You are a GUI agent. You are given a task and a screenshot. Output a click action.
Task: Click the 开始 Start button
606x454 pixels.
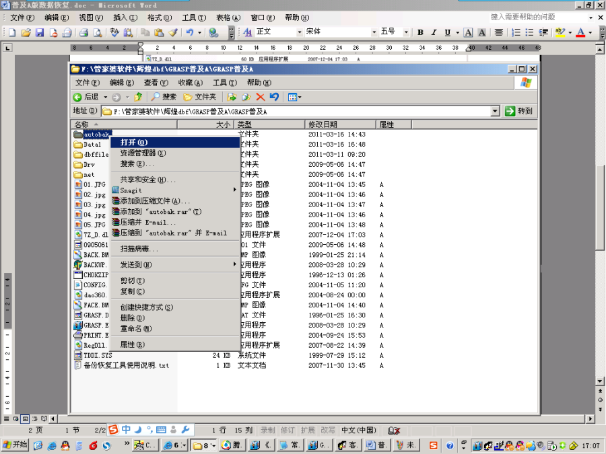coord(15,445)
